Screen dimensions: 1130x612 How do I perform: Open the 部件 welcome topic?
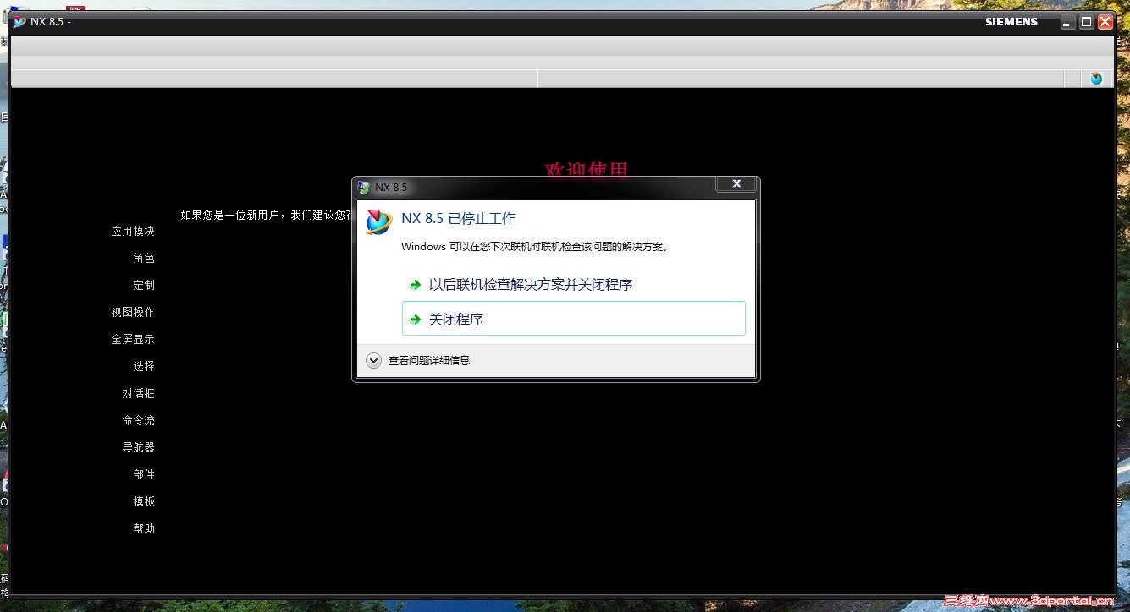[x=144, y=474]
